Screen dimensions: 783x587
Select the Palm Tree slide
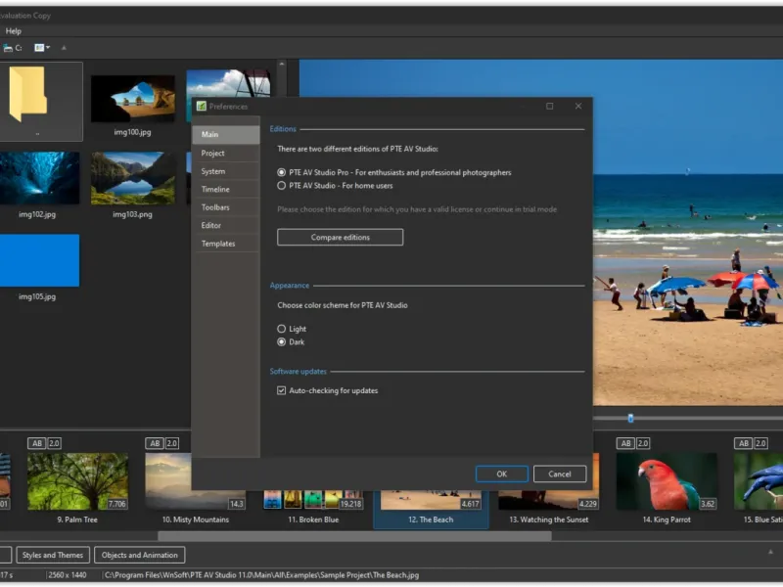[x=78, y=481]
